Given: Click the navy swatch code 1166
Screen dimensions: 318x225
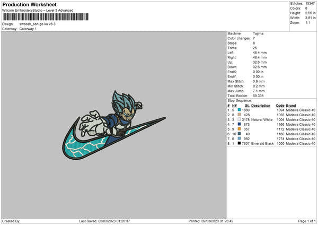Looking at the screenshot, I should [x=239, y=124].
